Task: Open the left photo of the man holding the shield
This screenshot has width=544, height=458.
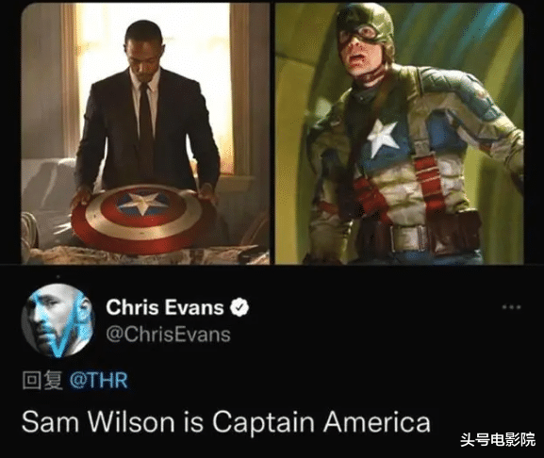Action: coord(145,134)
